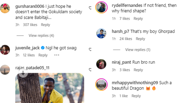This screenshot has width=183, height=103.
Task: Reply to mrhappywithnothing09's Dragon comment
Action: (136, 96)
